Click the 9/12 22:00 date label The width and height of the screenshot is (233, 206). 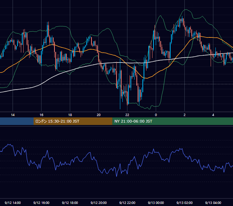coord(127,203)
